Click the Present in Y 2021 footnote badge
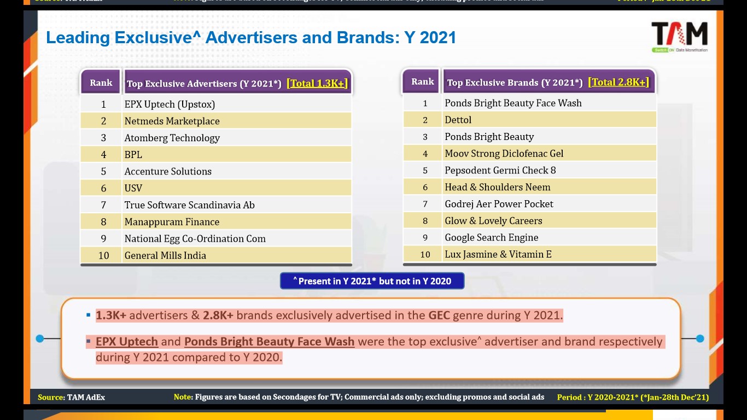This screenshot has width=747, height=420. click(x=372, y=281)
